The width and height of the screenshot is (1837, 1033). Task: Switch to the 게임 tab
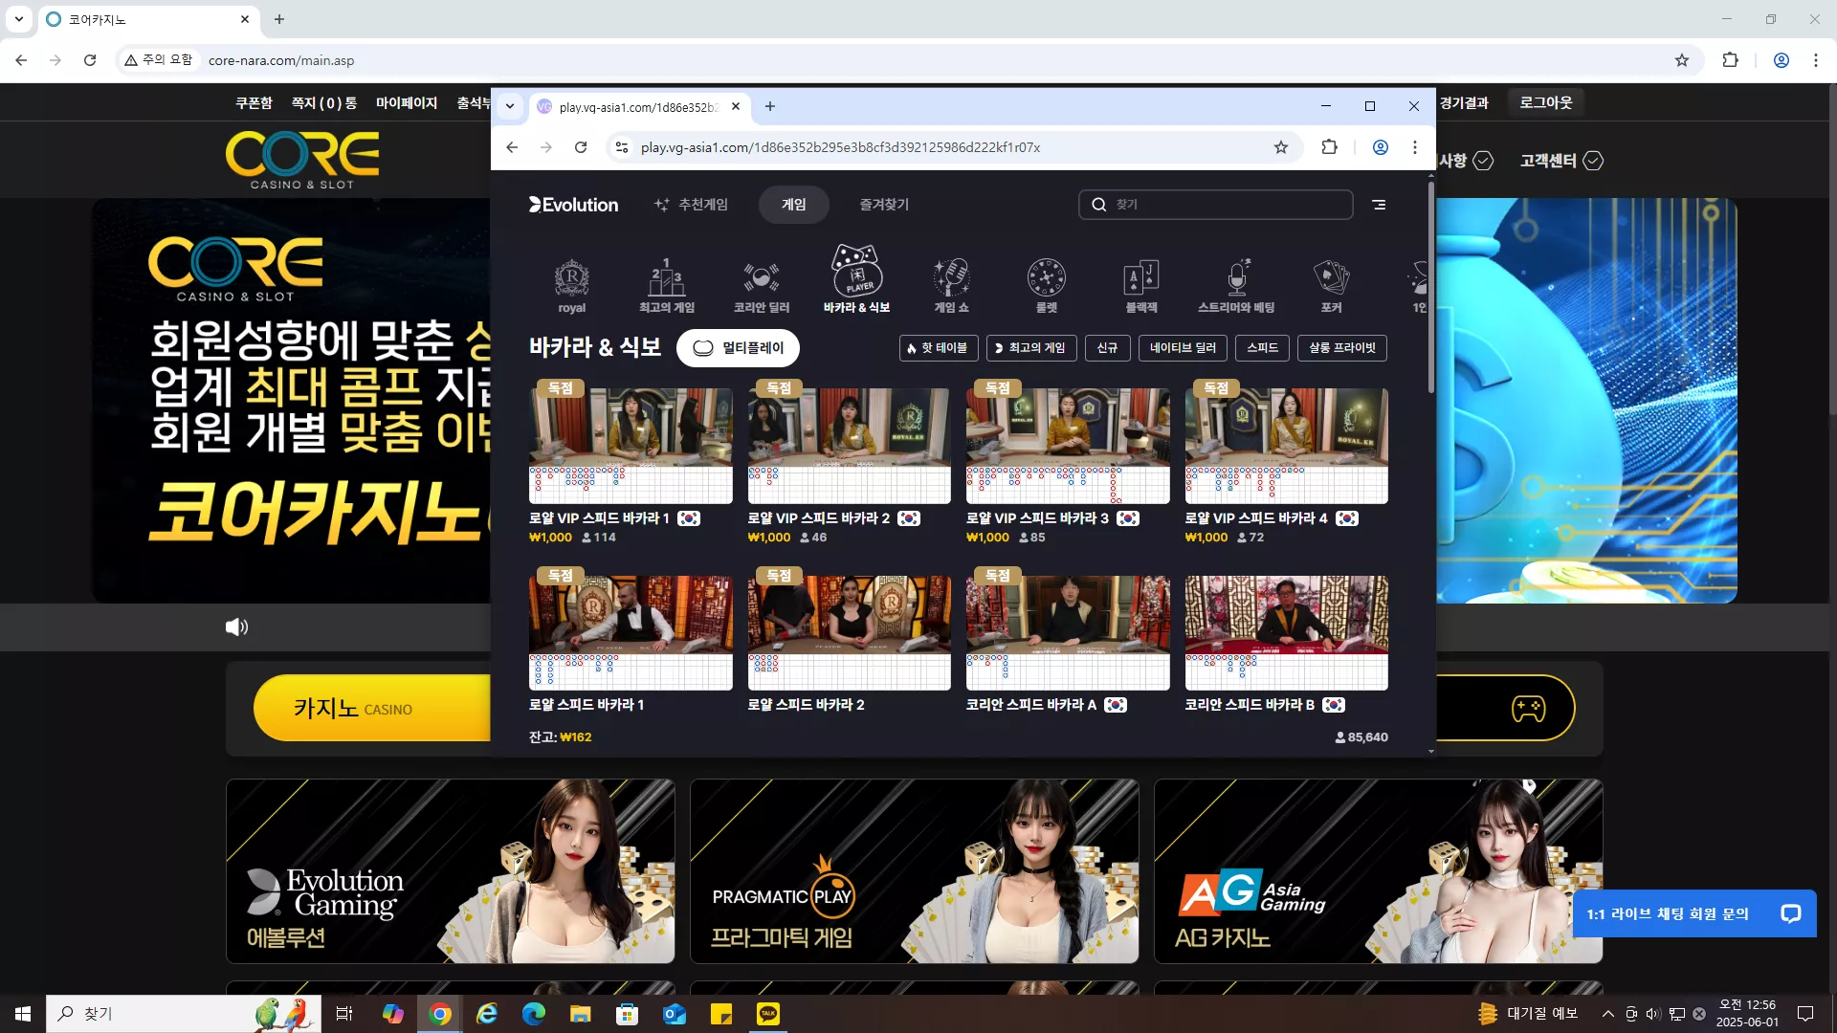(794, 205)
